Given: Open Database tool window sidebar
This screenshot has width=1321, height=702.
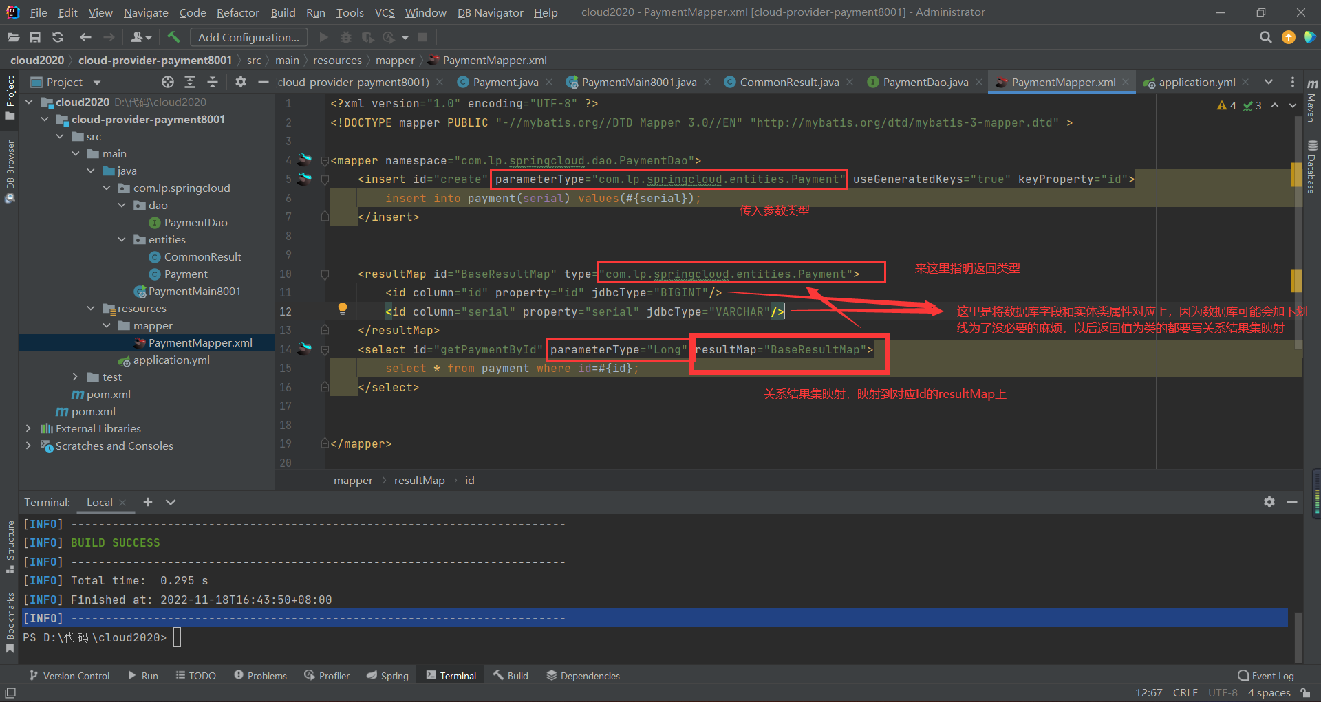Looking at the screenshot, I should [1312, 167].
